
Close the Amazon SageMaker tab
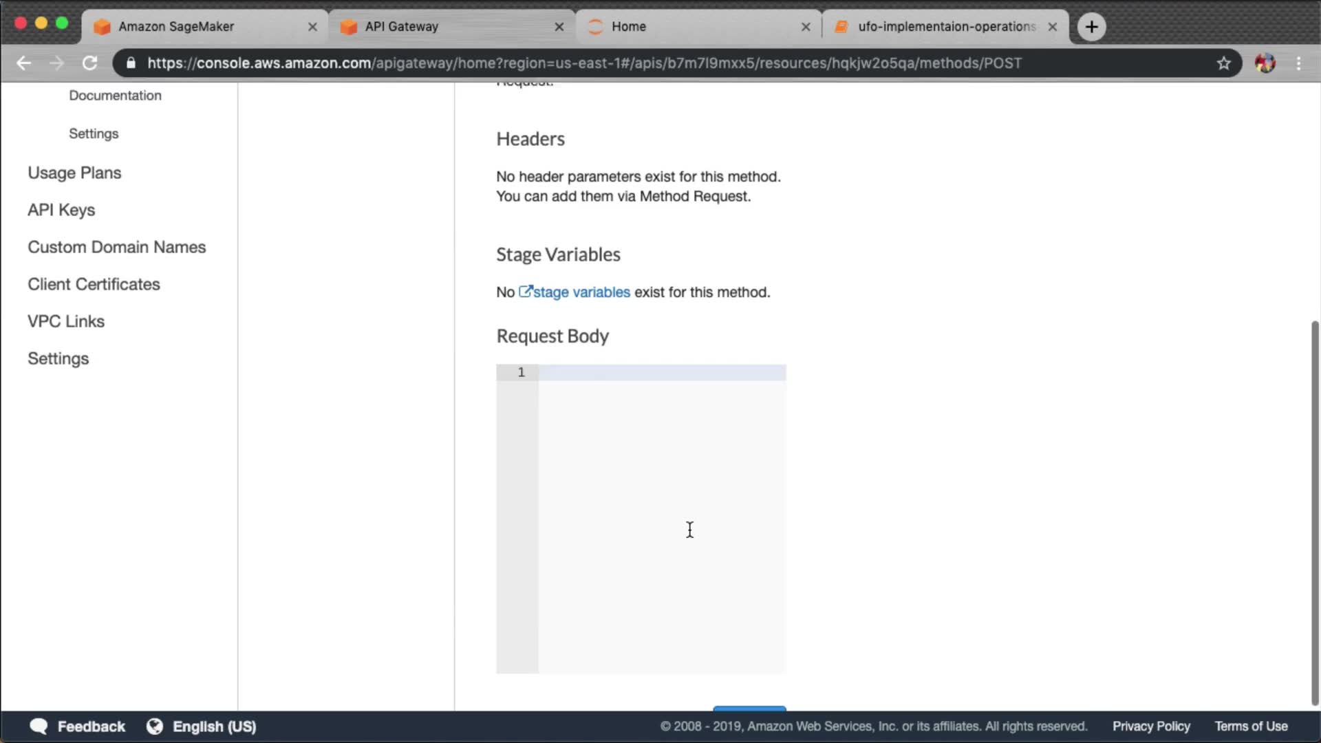[x=312, y=27]
